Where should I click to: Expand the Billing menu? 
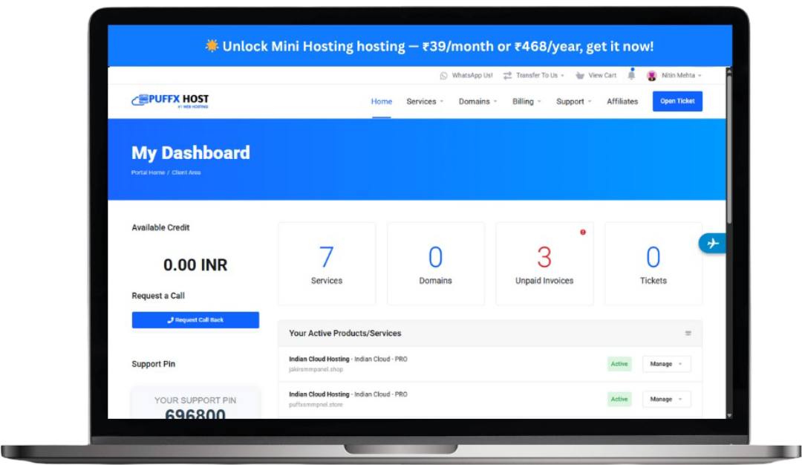[x=526, y=101]
